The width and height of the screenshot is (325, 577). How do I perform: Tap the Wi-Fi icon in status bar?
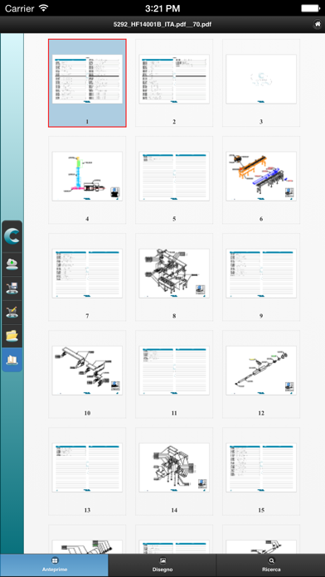point(43,7)
